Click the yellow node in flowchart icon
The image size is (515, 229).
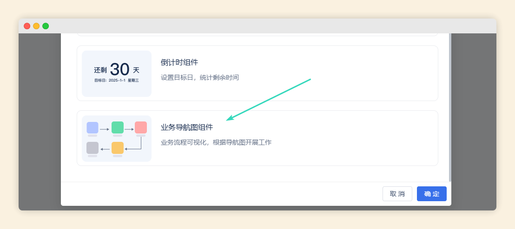[118, 148]
